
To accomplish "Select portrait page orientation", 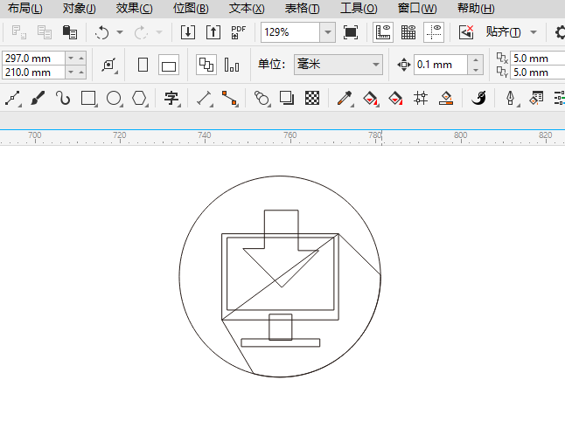I will coord(143,66).
